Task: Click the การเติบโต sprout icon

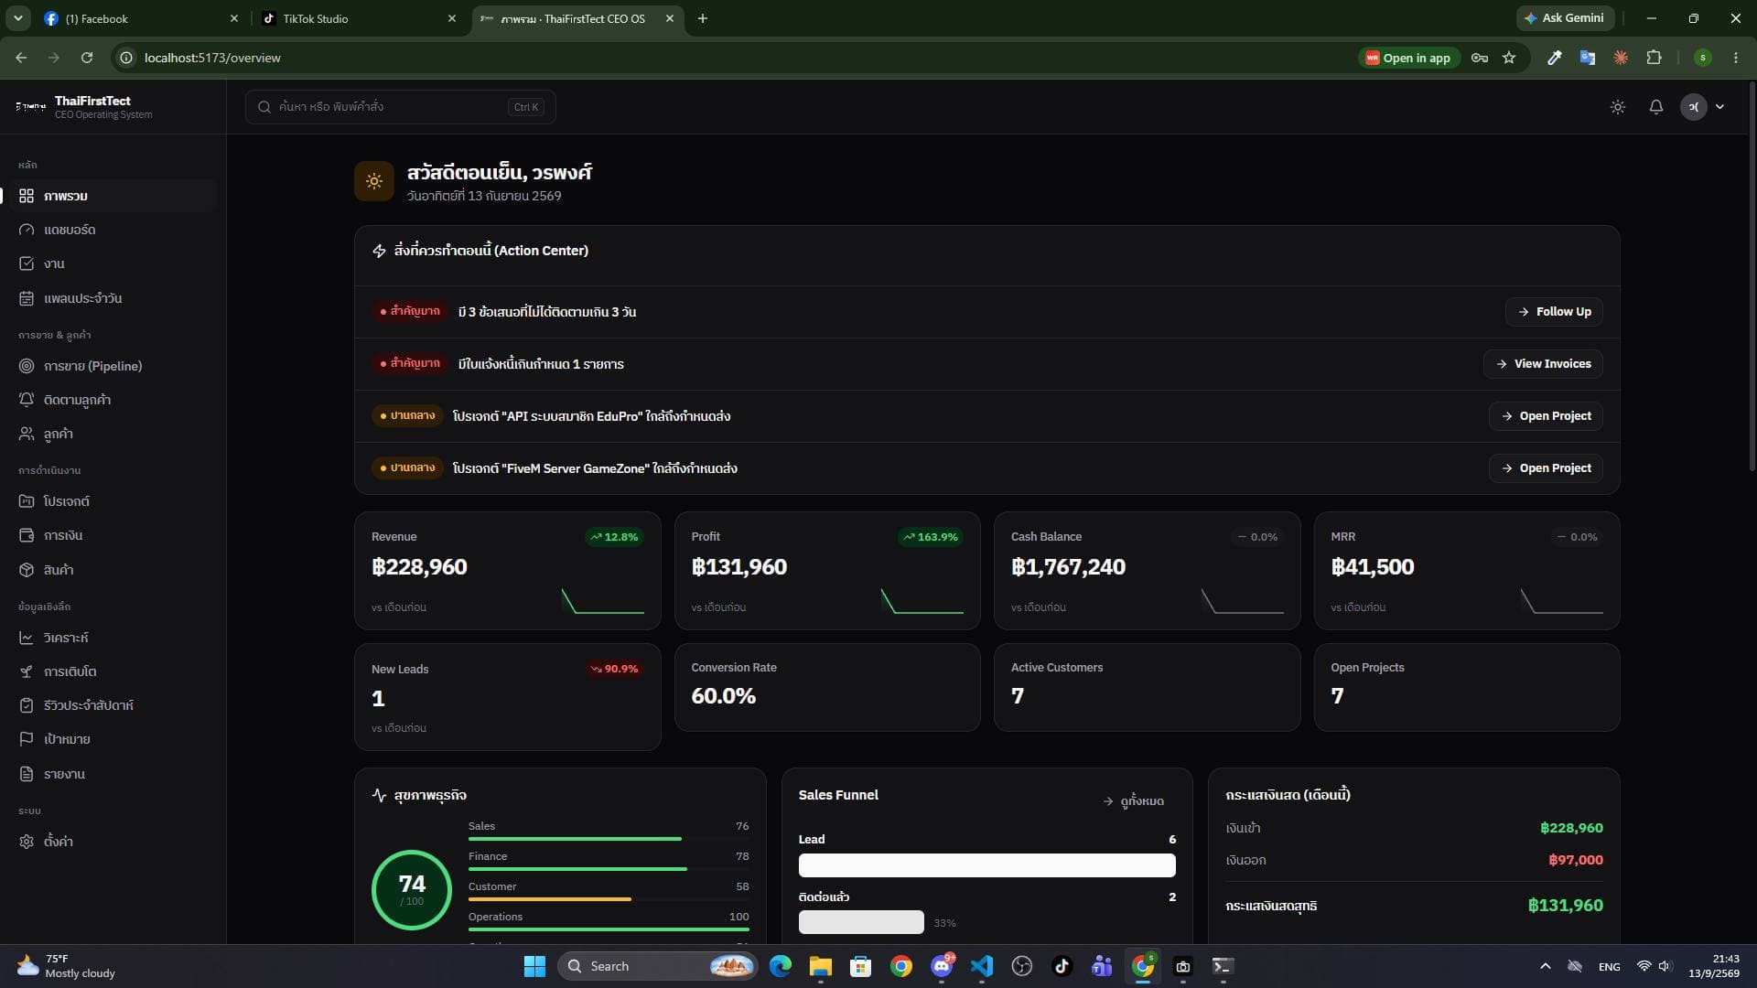Action: [27, 671]
